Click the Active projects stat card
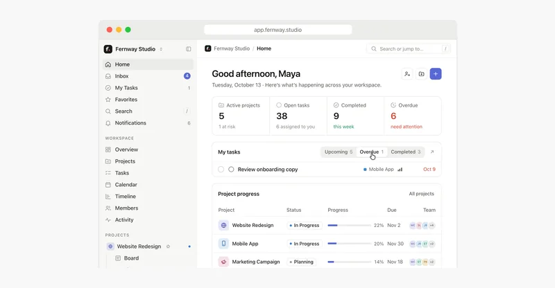 pyautogui.click(x=241, y=116)
